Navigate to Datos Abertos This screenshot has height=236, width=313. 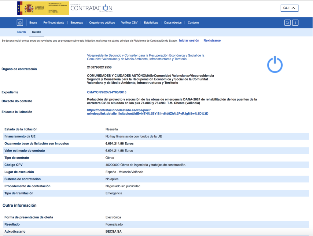click(x=173, y=23)
